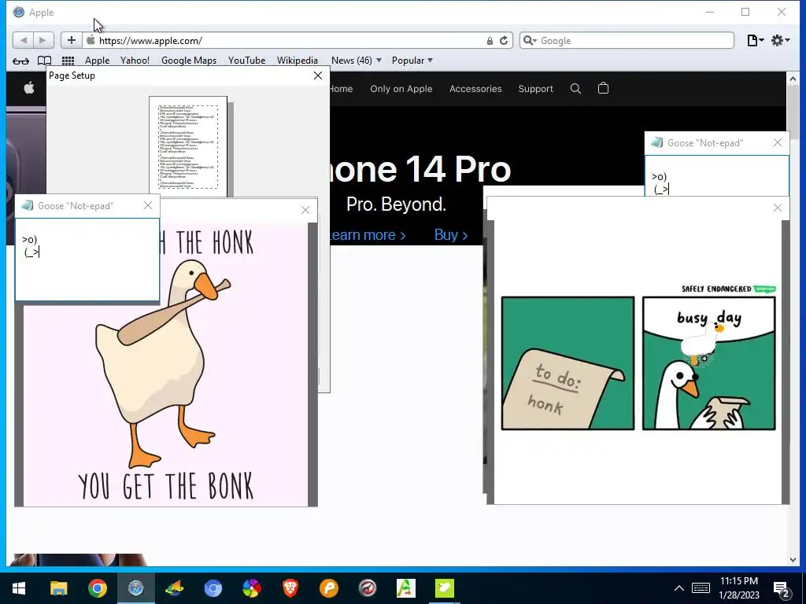Click the to do honk comic panel
The height and width of the screenshot is (604, 806).
(x=568, y=363)
